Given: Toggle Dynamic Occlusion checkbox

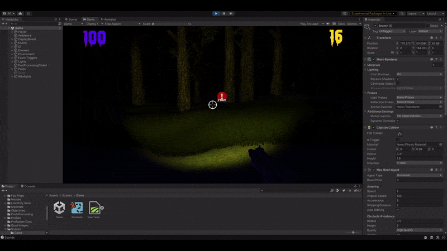Looking at the screenshot, I should [x=398, y=120].
